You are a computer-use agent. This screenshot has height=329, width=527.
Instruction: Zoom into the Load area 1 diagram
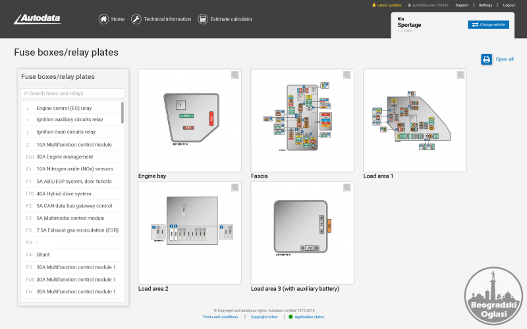click(x=460, y=75)
